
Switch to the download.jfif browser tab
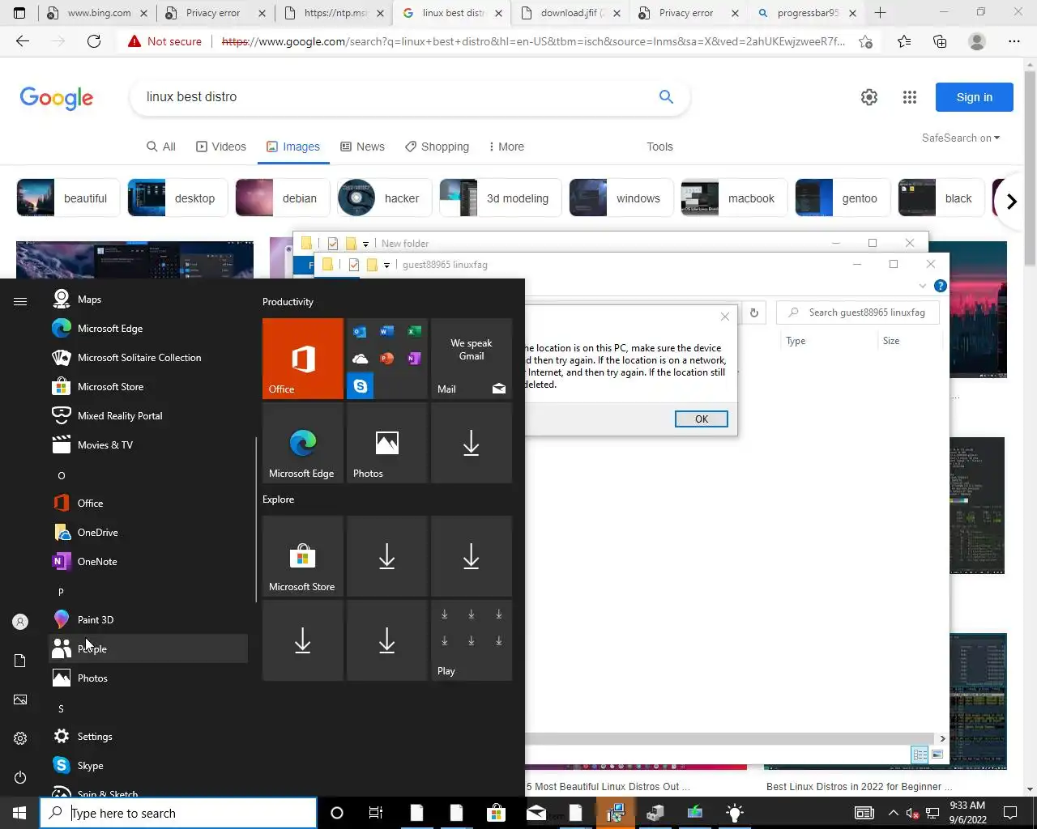(570, 13)
